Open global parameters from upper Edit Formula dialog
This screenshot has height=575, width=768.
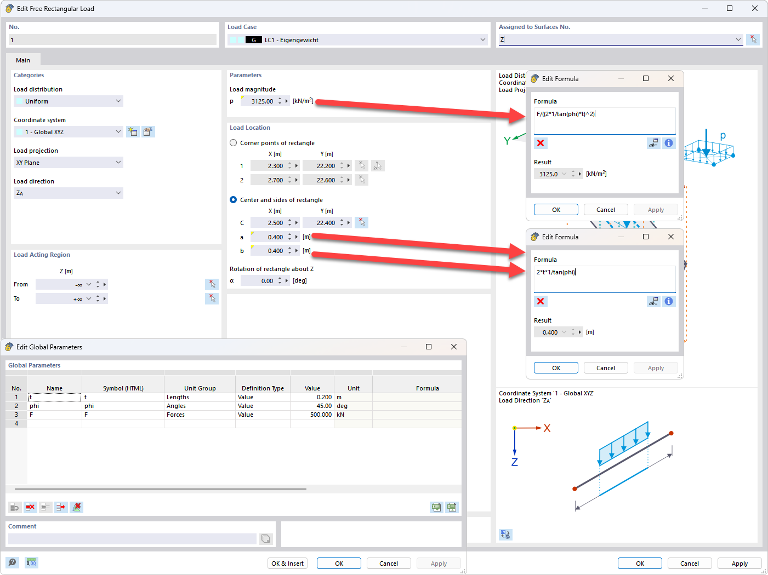click(653, 143)
